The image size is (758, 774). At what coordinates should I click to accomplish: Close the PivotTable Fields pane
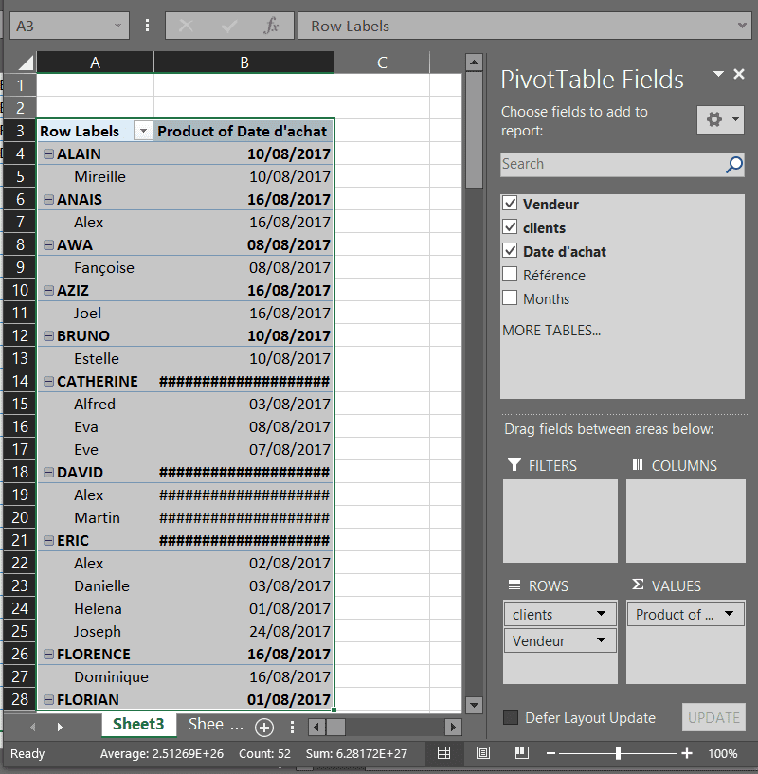pos(739,75)
